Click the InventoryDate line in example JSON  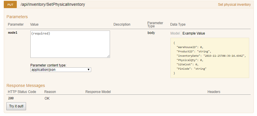pos(211,56)
